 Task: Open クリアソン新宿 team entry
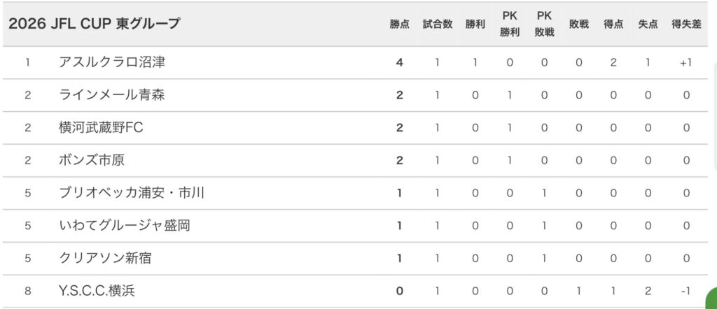[105, 259]
